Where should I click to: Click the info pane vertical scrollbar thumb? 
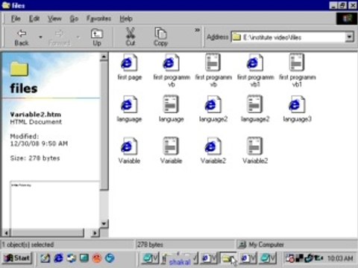104,126
